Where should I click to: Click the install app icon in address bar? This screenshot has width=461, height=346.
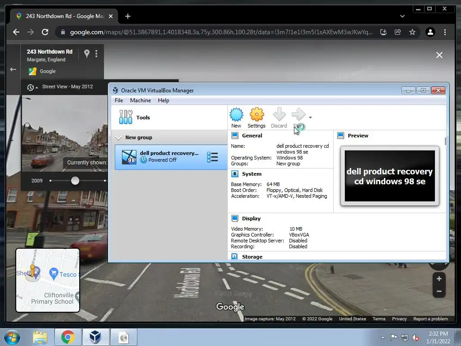click(384, 32)
